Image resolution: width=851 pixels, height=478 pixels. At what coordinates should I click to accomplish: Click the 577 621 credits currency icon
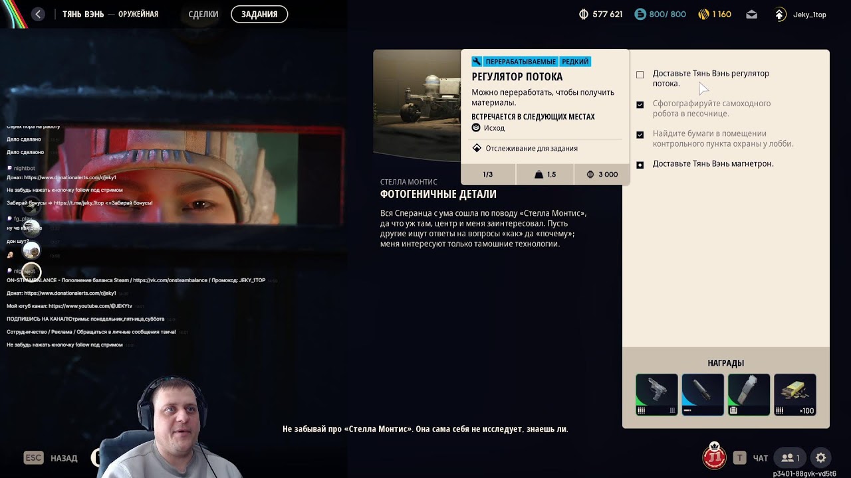pos(584,14)
